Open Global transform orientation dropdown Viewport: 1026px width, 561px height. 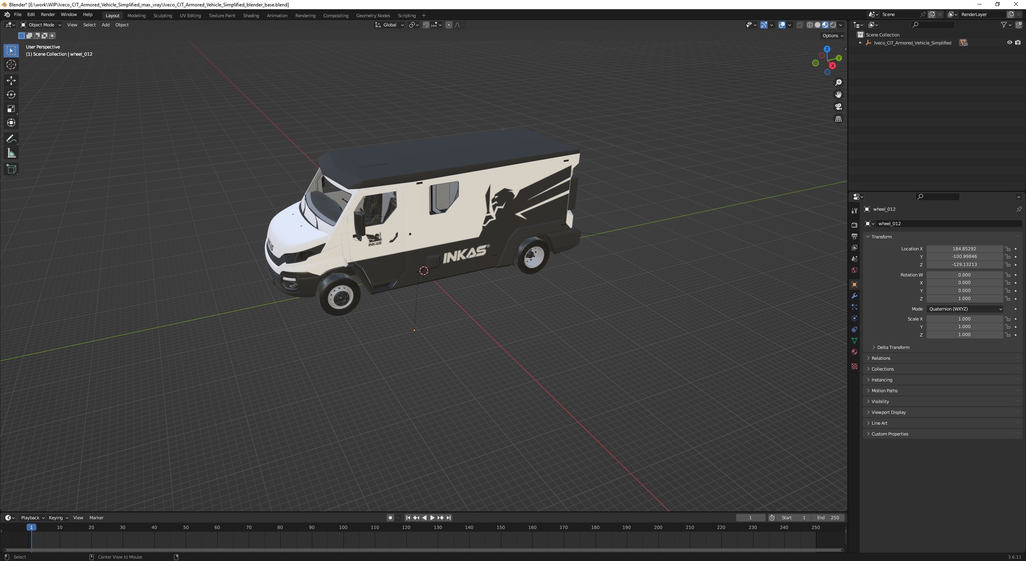click(x=390, y=25)
